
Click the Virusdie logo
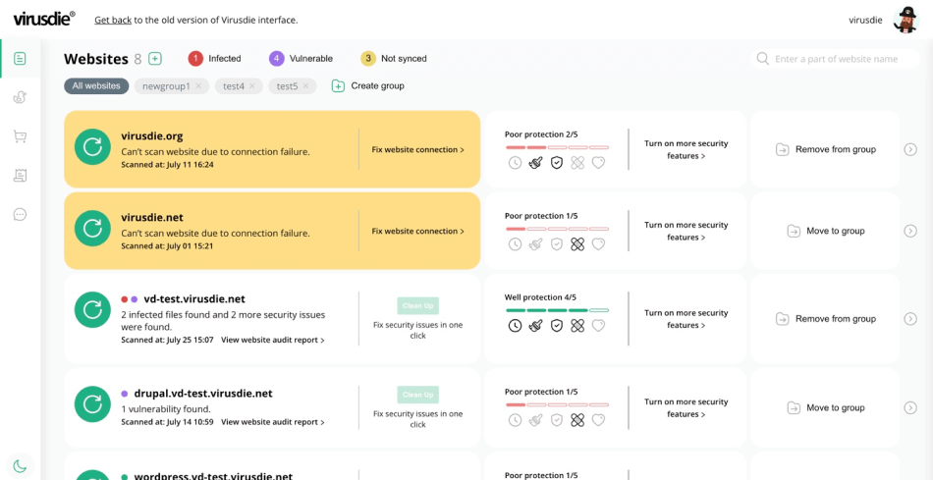click(44, 19)
